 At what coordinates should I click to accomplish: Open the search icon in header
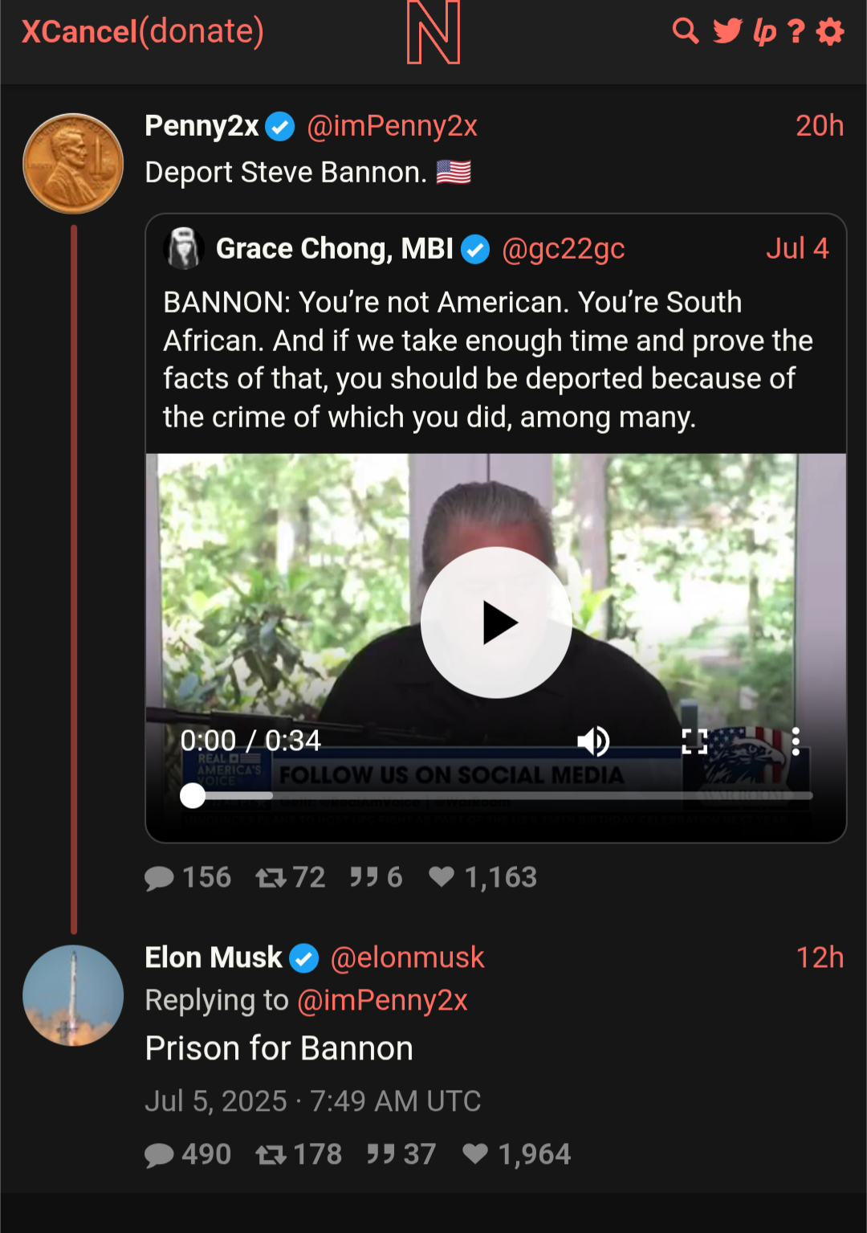685,31
